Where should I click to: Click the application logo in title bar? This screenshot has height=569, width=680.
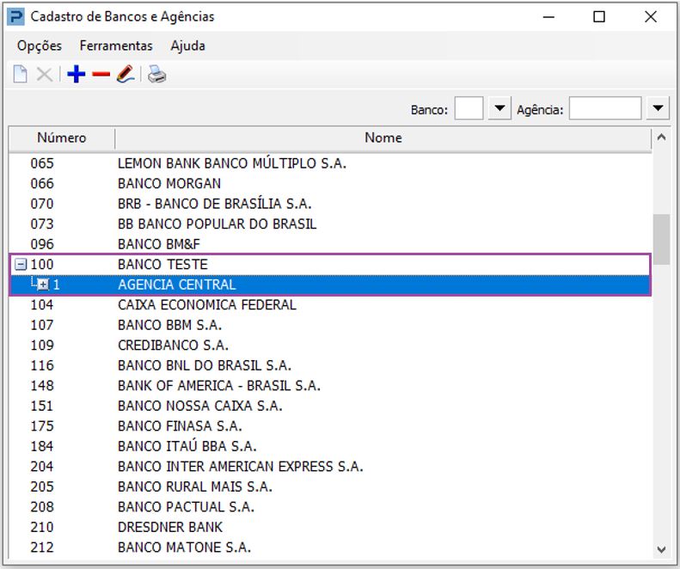(x=16, y=17)
